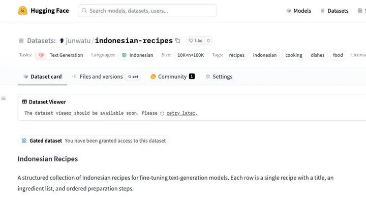Click the Dataset card tab cube icon
This screenshot has height=205, width=366.
26,77
